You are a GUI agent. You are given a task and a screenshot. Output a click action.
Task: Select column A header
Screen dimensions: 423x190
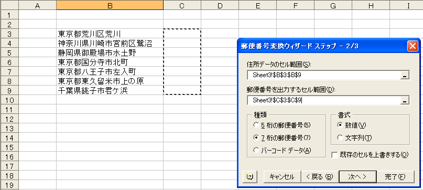pos(38,6)
